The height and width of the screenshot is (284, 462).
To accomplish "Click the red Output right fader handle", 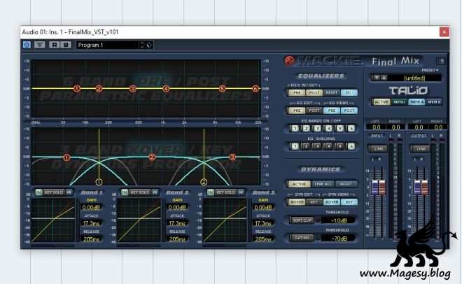I will tap(424, 187).
